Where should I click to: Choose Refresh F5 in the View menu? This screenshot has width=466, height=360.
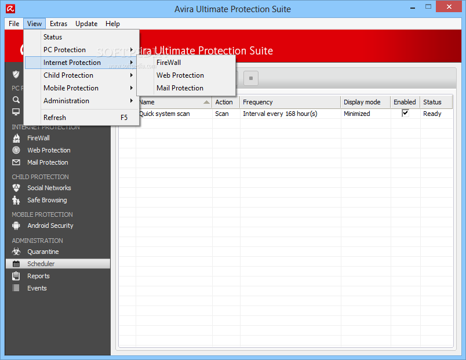pos(82,118)
